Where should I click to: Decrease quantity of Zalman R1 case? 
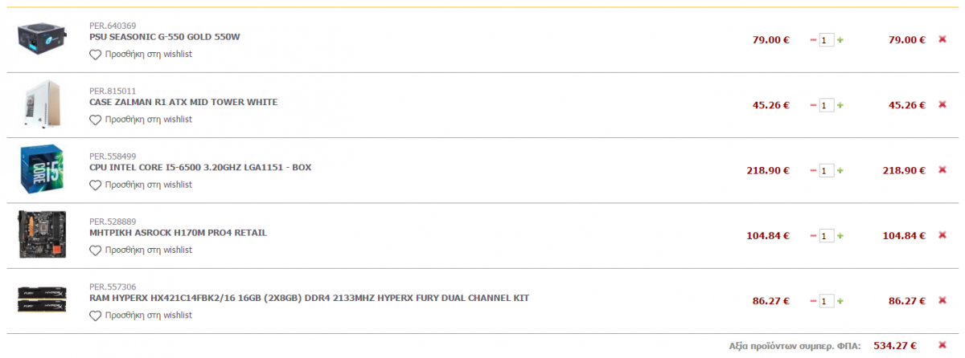click(x=813, y=105)
